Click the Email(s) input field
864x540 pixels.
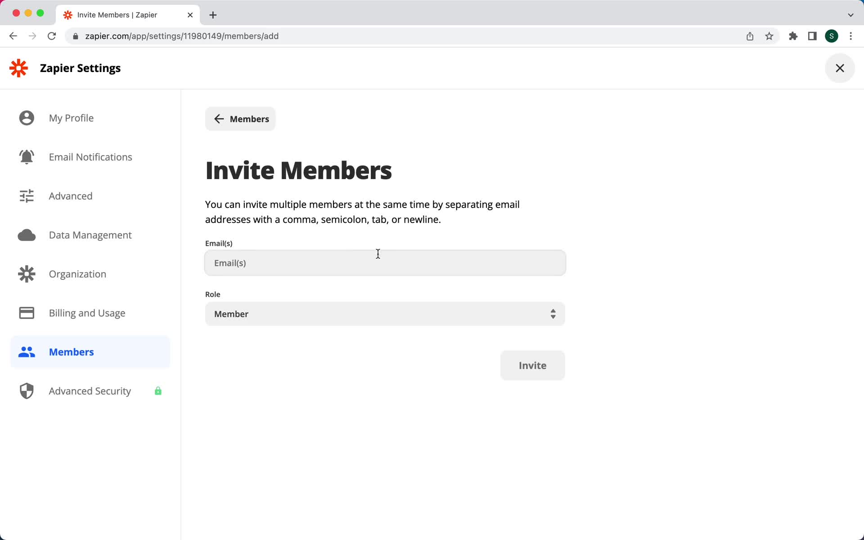385,262
